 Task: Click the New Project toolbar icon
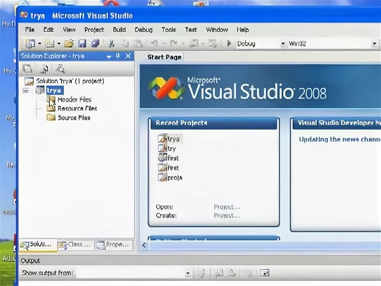point(31,44)
